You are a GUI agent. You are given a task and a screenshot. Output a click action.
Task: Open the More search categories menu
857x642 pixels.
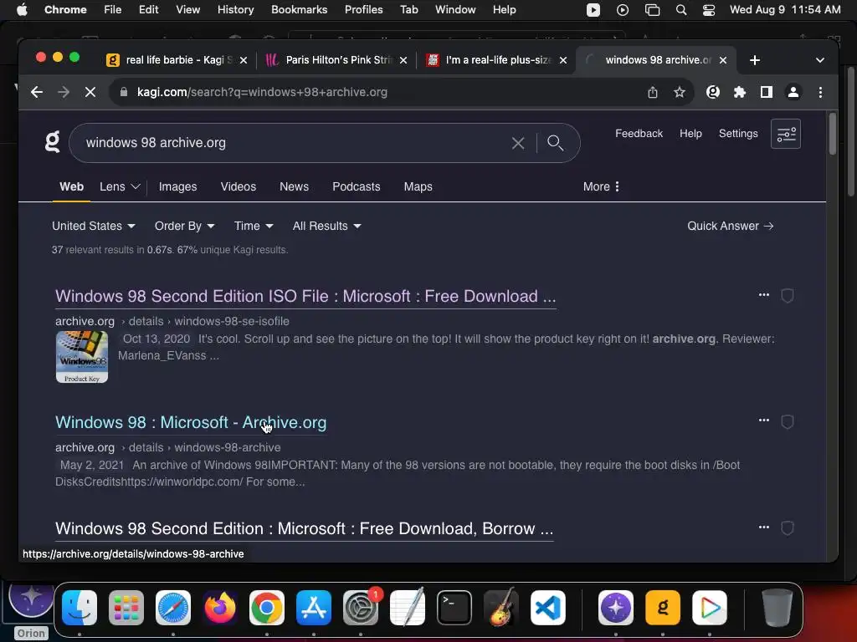(601, 186)
